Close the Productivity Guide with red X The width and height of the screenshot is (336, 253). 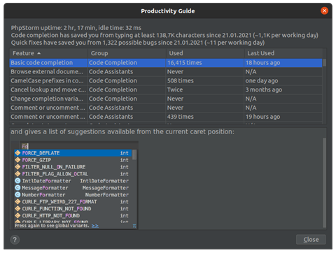pyautogui.click(x=324, y=10)
